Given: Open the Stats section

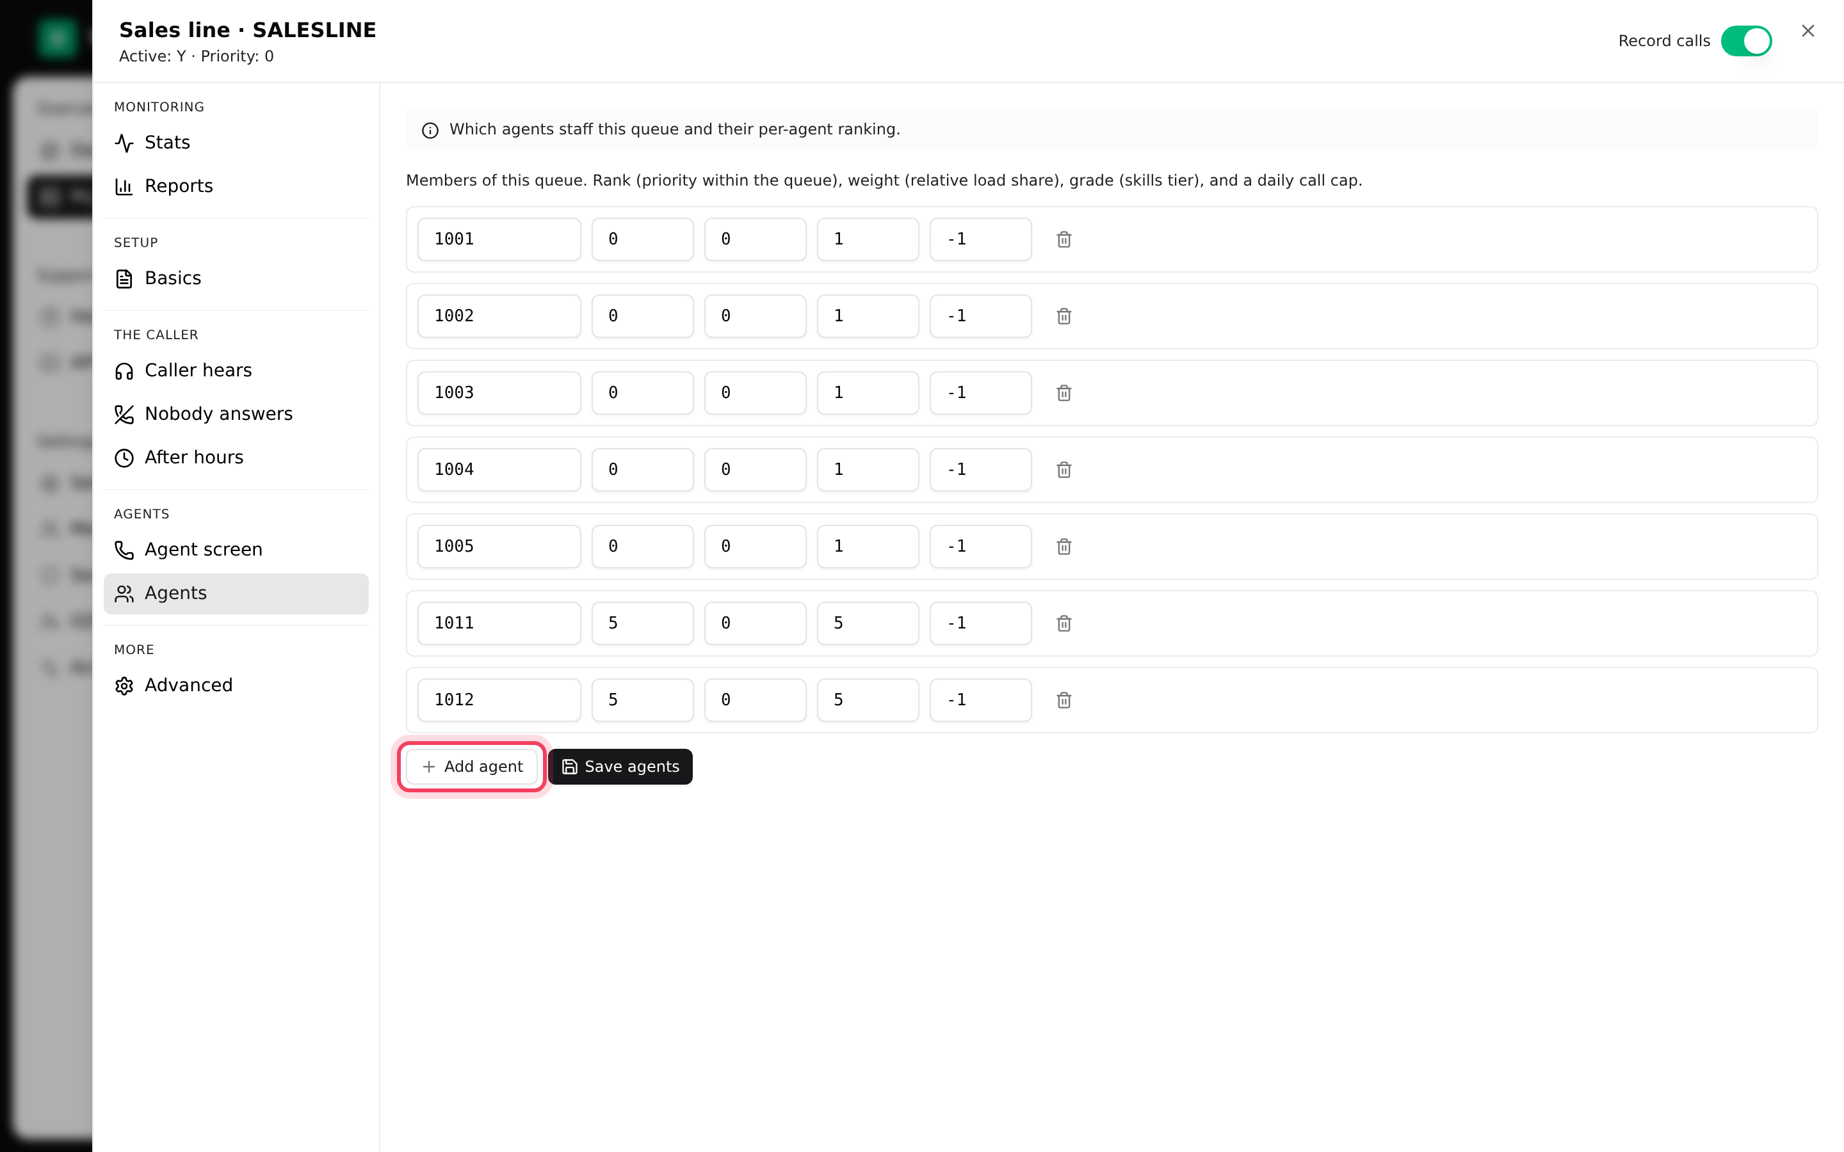Looking at the screenshot, I should [236, 143].
